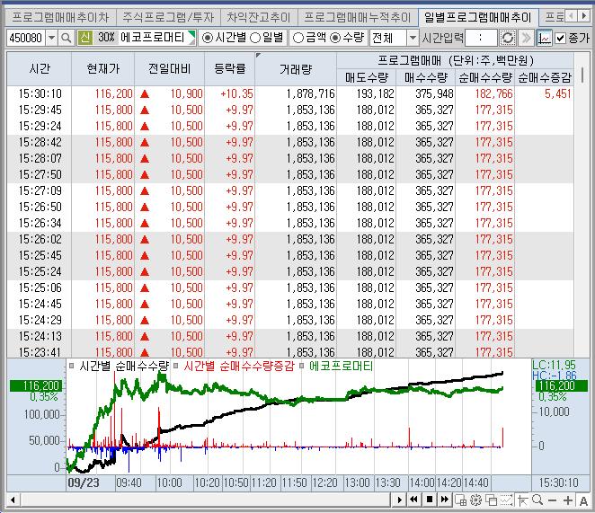595x513 pixels.
Task: Click the 현재가 column header
Action: [x=102, y=68]
